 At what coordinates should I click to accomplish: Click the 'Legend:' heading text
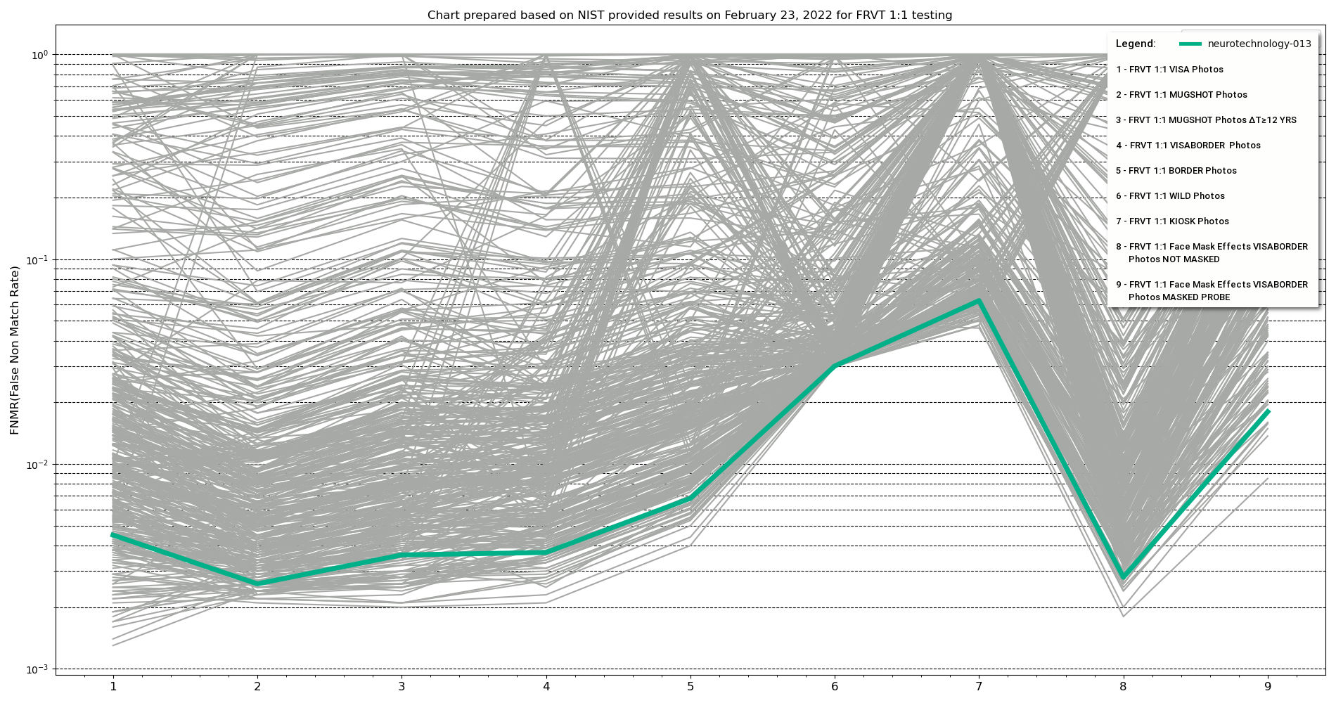[1135, 44]
